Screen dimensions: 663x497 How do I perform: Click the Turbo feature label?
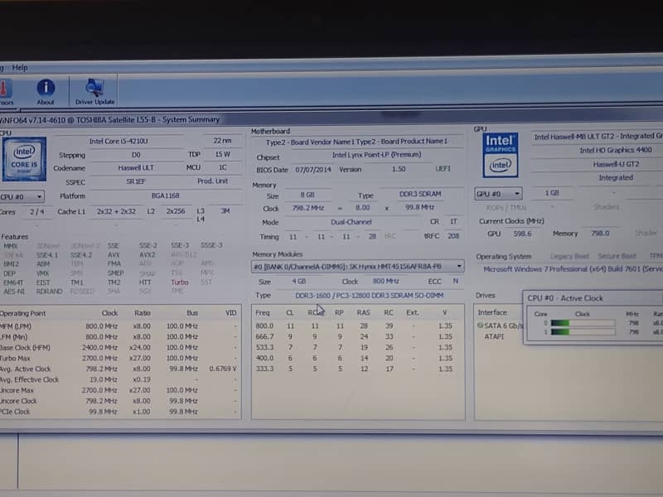pyautogui.click(x=180, y=282)
